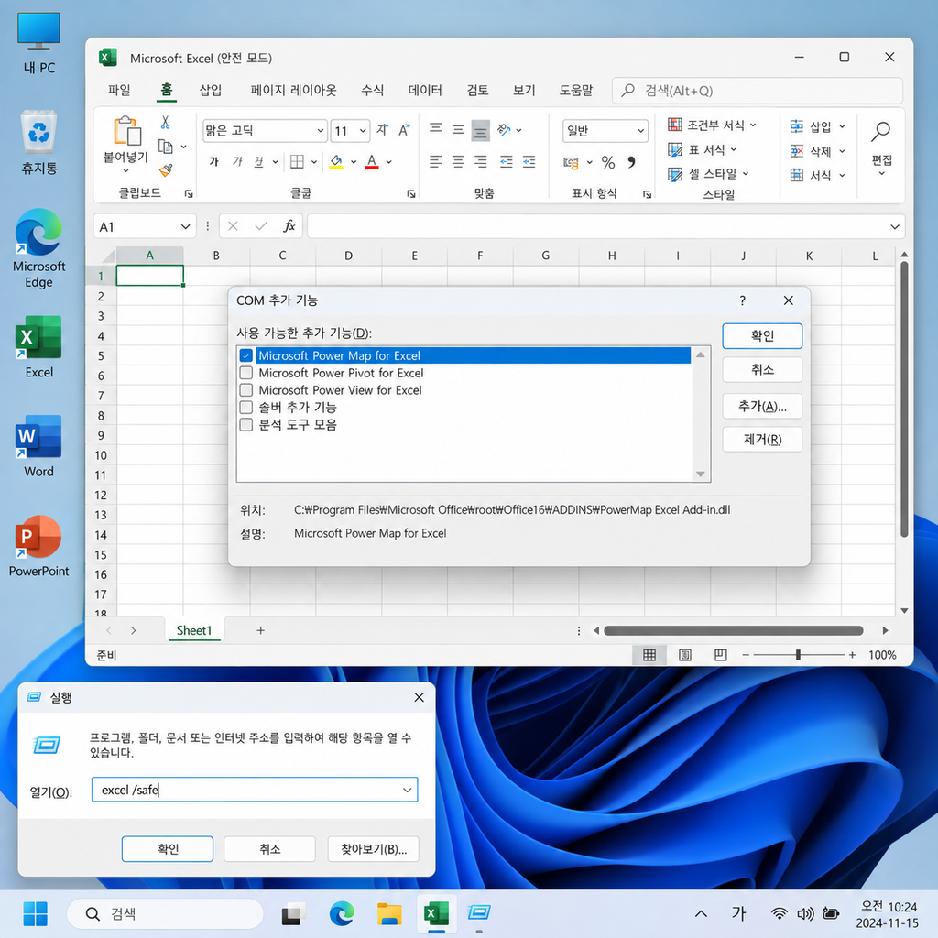Viewport: 938px width, 938px height.
Task: Apply the red font color A
Action: click(372, 161)
